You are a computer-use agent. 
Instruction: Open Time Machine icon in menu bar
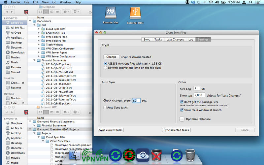199,2
